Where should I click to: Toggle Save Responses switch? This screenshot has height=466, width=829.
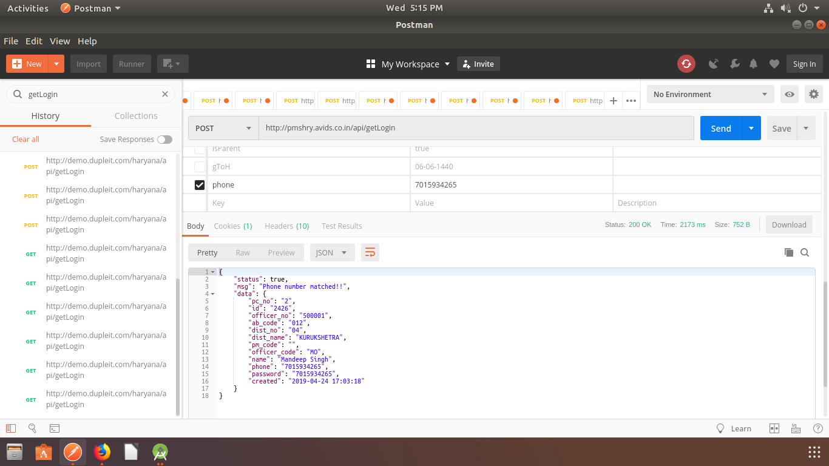click(x=164, y=140)
